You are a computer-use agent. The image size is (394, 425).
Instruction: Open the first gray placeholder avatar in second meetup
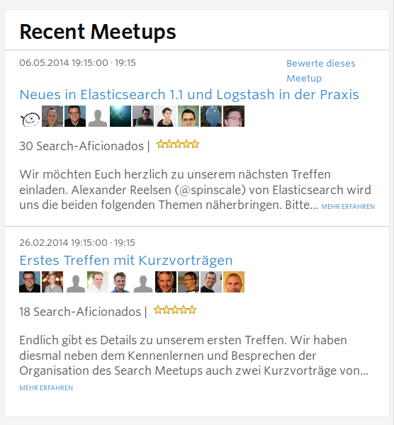coord(75,282)
